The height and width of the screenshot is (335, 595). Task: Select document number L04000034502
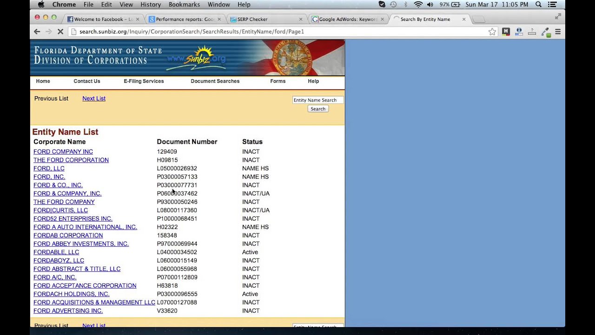[x=177, y=252]
